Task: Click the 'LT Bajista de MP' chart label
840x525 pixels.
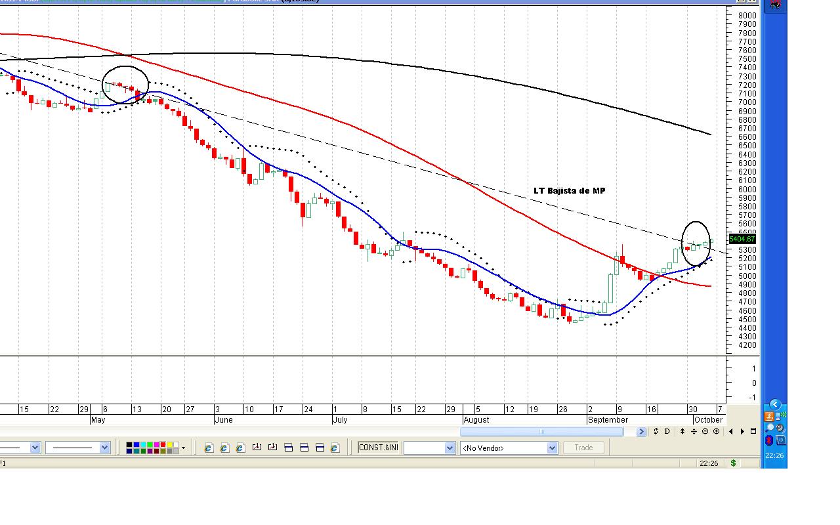Action: [x=570, y=190]
